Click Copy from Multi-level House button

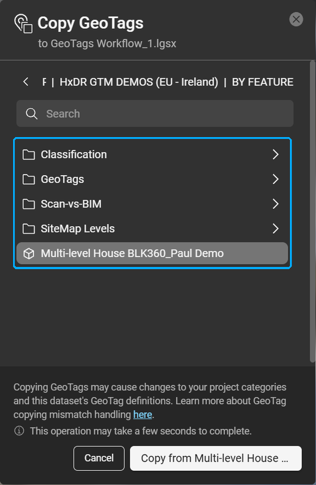[216, 458]
